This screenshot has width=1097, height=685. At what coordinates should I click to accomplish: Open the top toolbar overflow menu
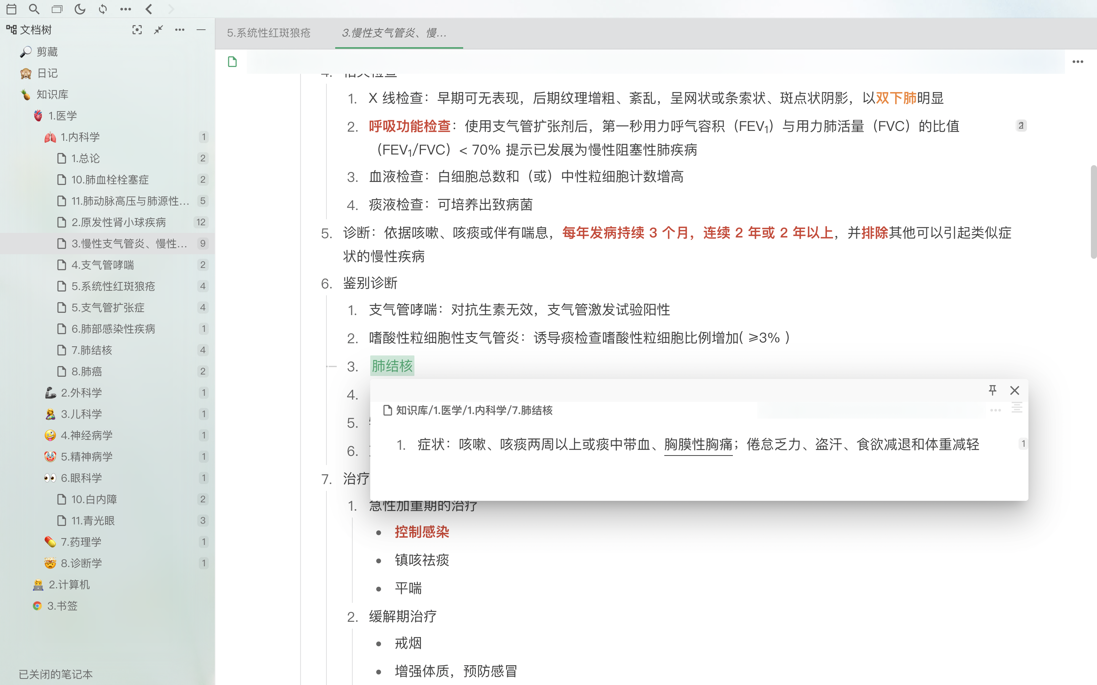pyautogui.click(x=126, y=9)
